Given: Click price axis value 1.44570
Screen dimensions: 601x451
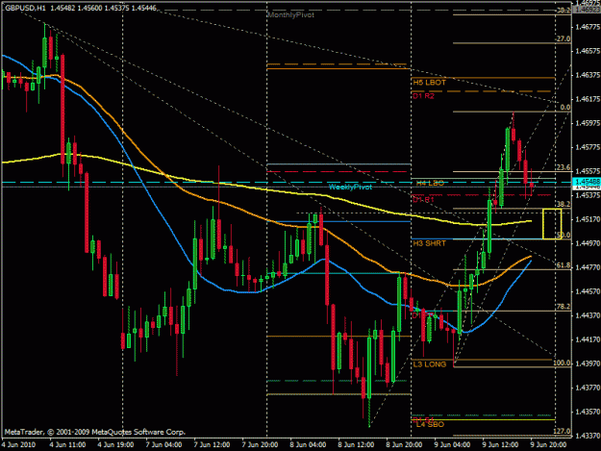Looking at the screenshot, I should click(x=588, y=291).
